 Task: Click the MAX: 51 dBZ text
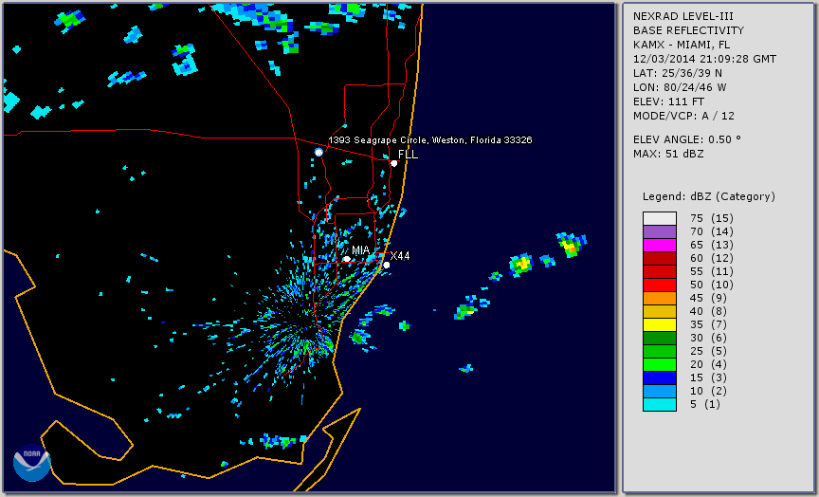[668, 154]
